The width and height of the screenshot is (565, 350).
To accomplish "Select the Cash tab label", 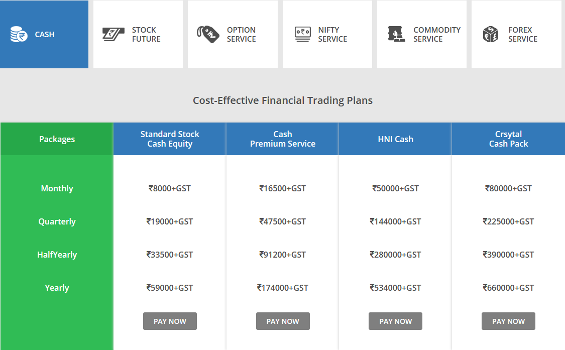I will point(45,35).
